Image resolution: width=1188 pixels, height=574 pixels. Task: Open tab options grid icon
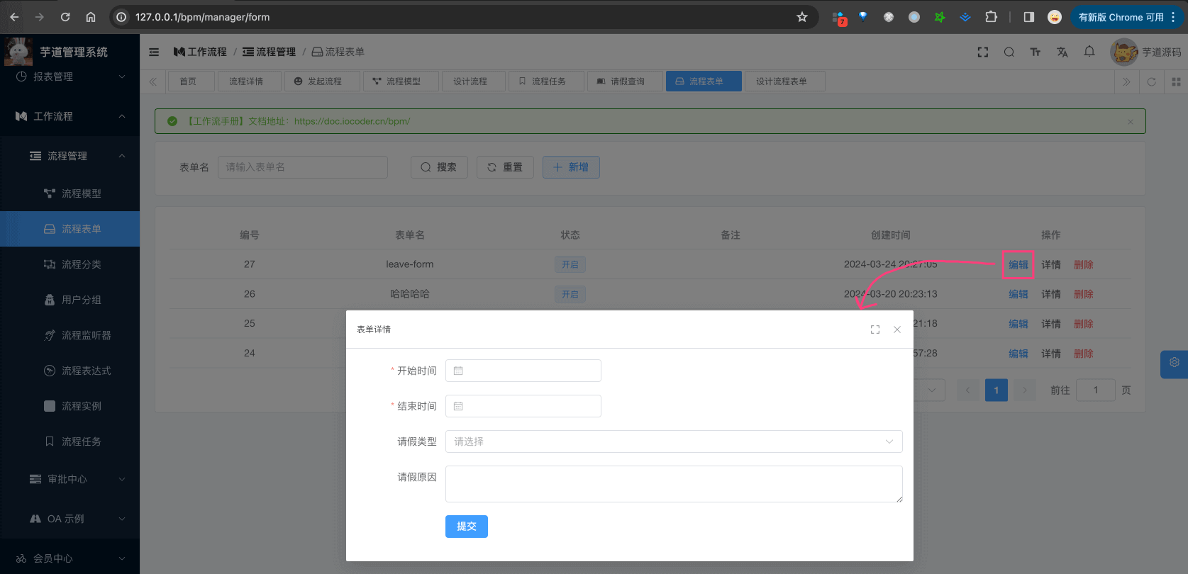point(1176,81)
